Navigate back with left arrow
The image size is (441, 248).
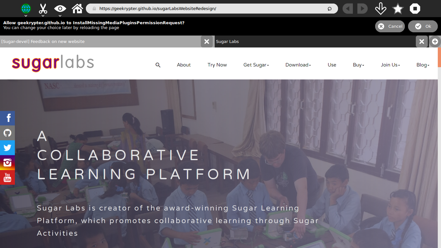(348, 9)
